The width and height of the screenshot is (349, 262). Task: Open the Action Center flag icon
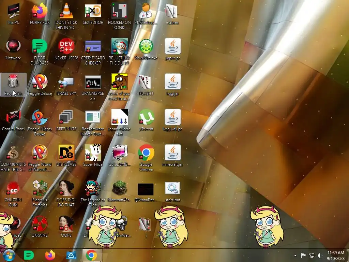click(x=303, y=256)
